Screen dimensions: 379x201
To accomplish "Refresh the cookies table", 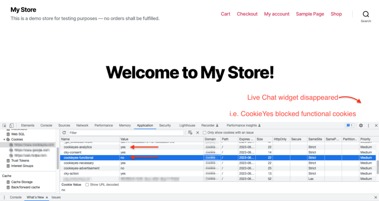I will point(64,133).
